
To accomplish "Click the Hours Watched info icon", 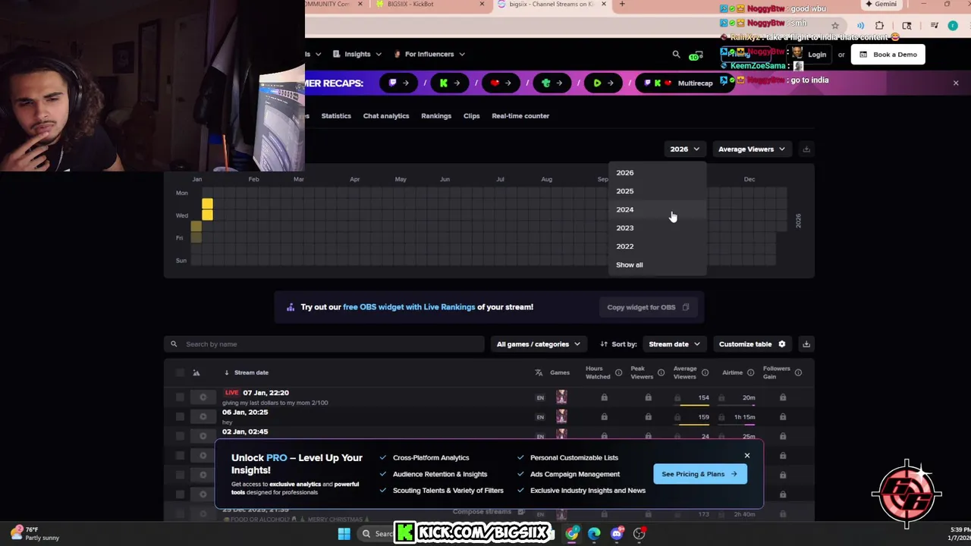I will pyautogui.click(x=618, y=372).
